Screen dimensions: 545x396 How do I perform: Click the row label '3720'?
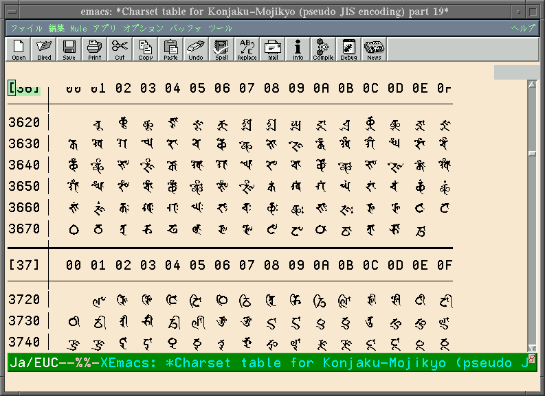click(24, 299)
